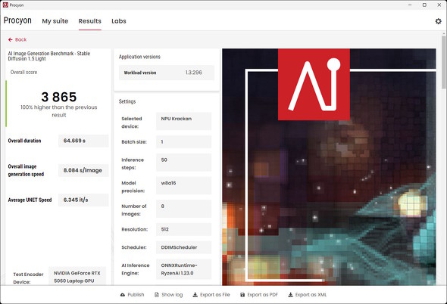Click the Settings heading
This screenshot has height=304, width=447.
tap(127, 101)
